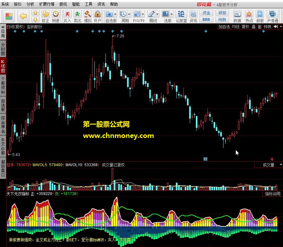Switch to the 分时图 side tab
The image size is (283, 247).
coord(3,49)
